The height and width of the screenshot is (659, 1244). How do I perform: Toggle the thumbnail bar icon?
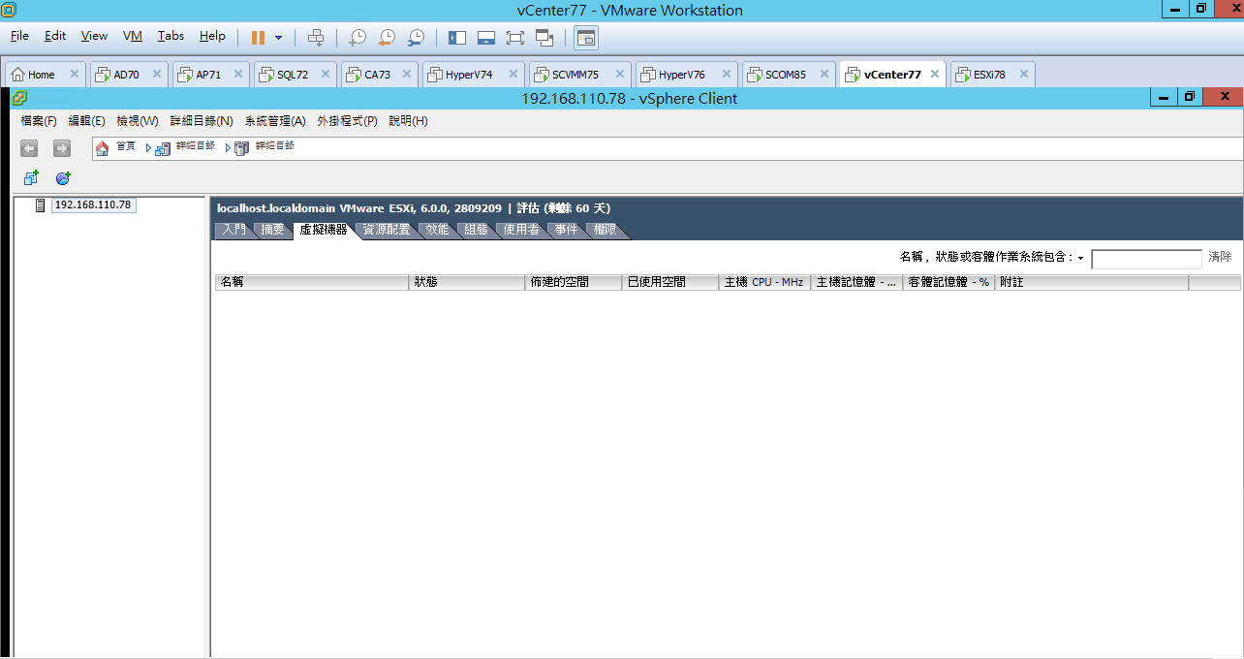coord(486,38)
